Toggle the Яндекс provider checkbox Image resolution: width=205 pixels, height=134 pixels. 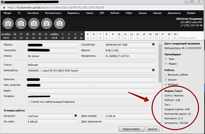click(x=166, y=64)
